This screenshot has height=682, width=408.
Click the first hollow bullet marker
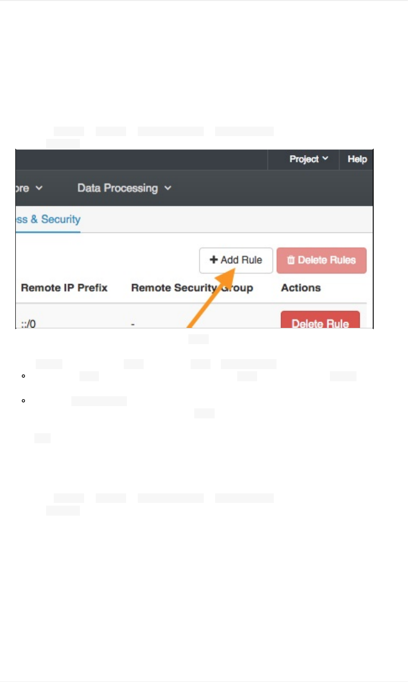(x=23, y=376)
